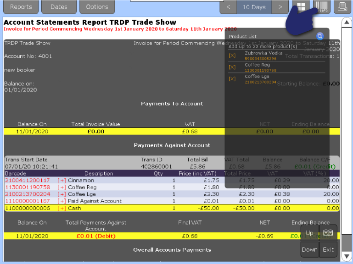The width and height of the screenshot is (353, 264).
Task: Expand the Coffee Lge line item
Action: pos(62,194)
